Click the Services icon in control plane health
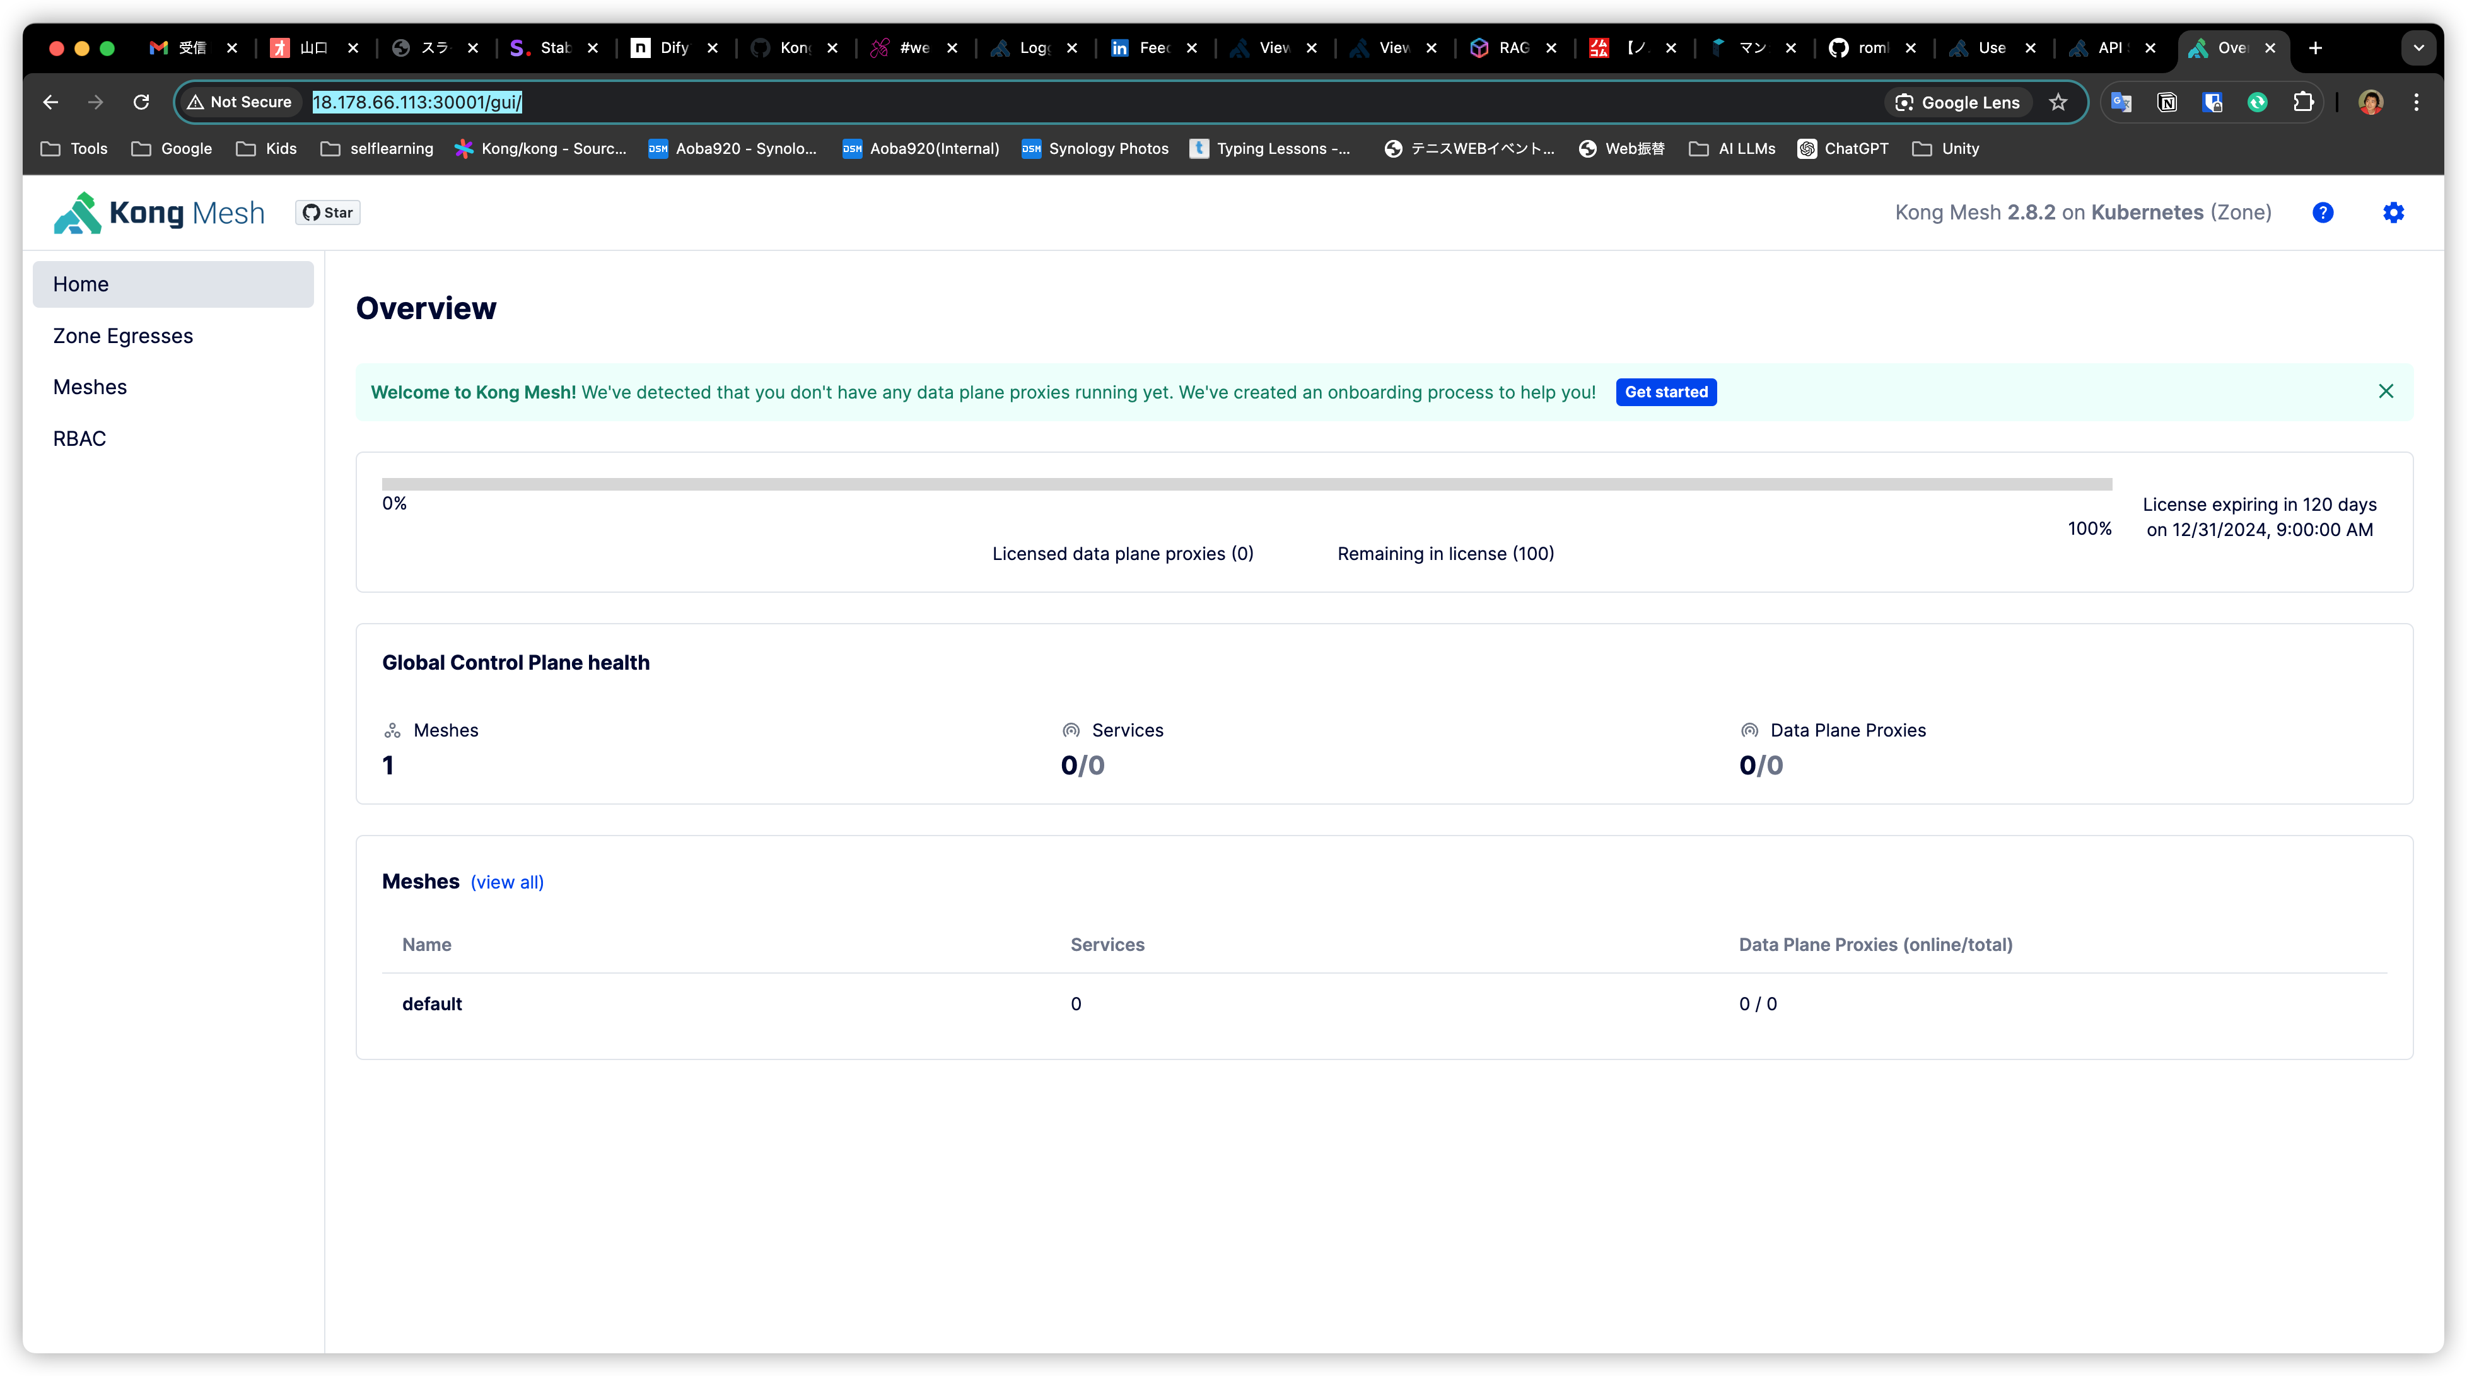 tap(1071, 731)
